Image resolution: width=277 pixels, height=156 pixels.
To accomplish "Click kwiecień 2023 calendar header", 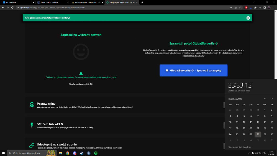I will (235, 99).
